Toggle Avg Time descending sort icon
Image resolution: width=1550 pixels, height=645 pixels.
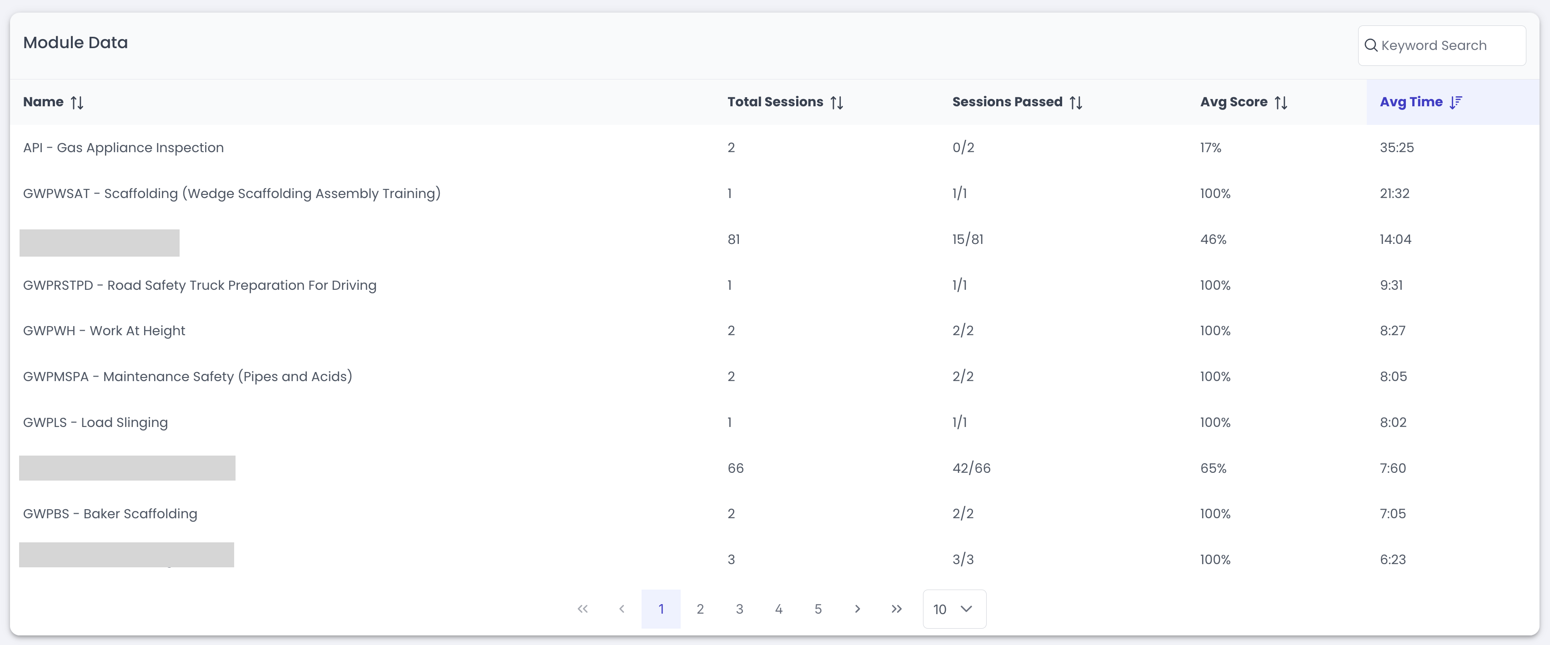tap(1455, 103)
